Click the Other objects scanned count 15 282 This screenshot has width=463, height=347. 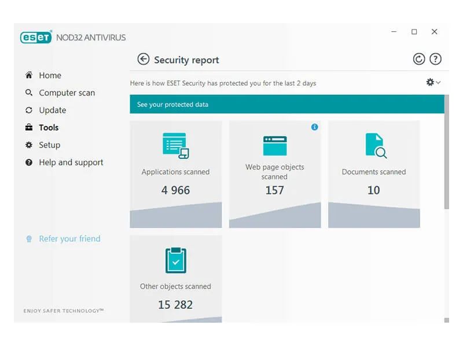pos(175,305)
